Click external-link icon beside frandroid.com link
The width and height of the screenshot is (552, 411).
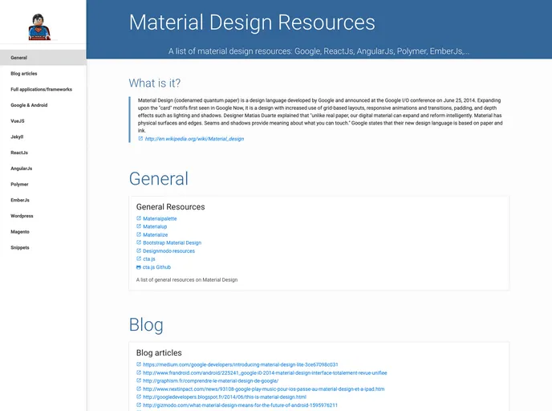pyautogui.click(x=139, y=372)
